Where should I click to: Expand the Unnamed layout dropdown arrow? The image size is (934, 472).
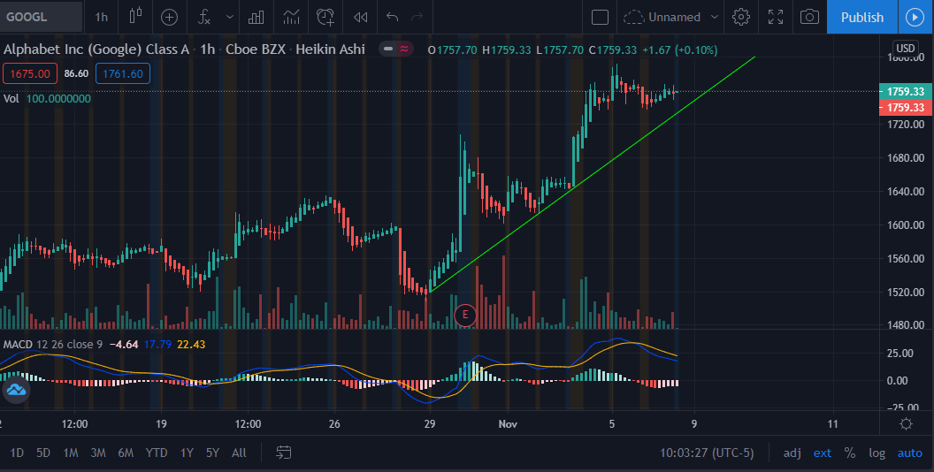(x=715, y=18)
